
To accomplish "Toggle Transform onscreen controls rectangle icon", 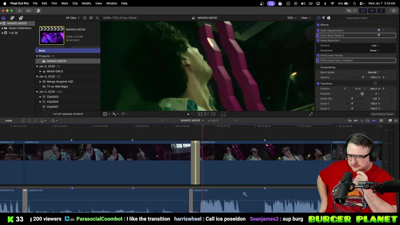I will pos(375,83).
